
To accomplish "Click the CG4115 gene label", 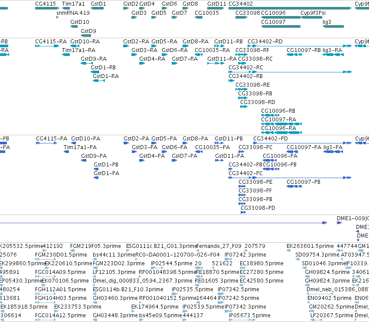I will [46, 4].
